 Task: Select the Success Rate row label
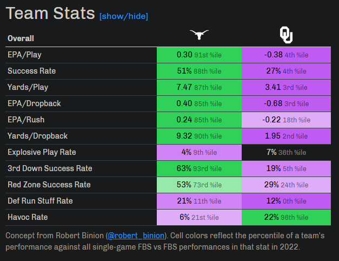tap(31, 71)
